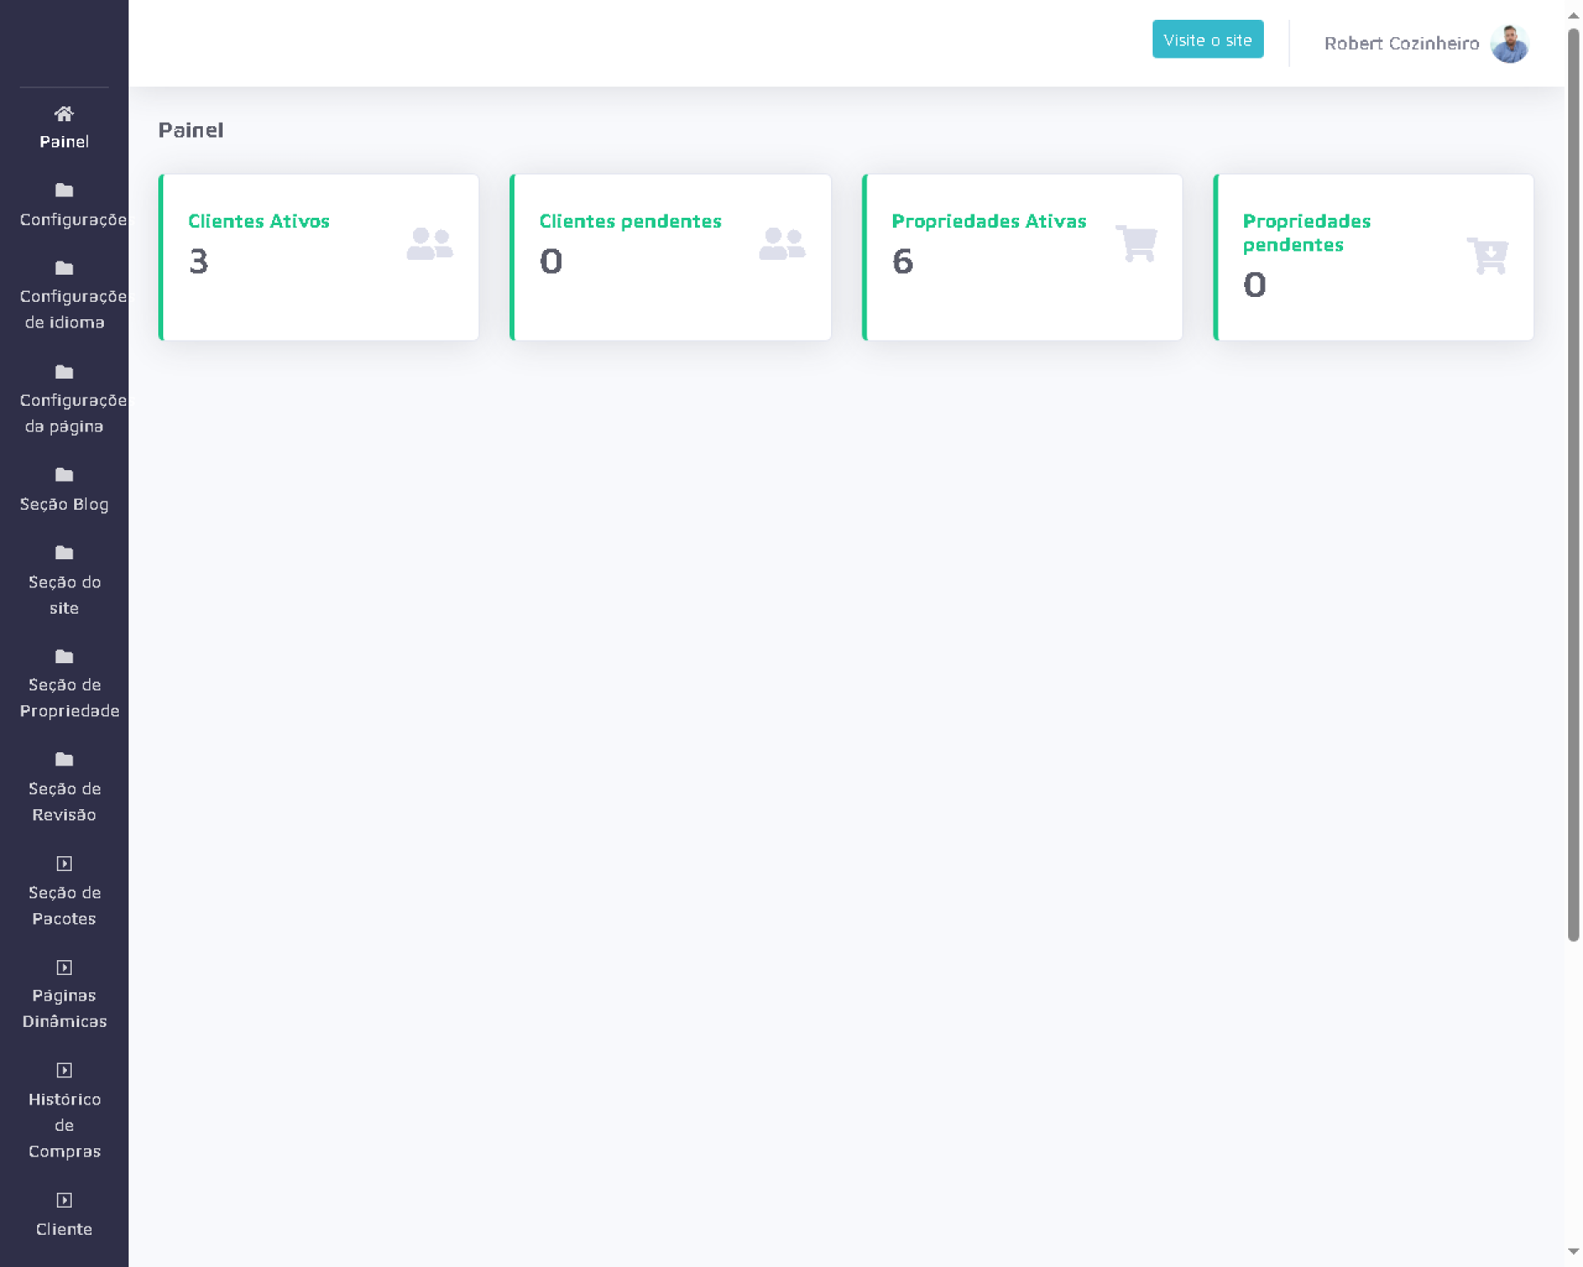Click the Cliente sidebar icon
The height and width of the screenshot is (1267, 1583).
tap(63, 1200)
